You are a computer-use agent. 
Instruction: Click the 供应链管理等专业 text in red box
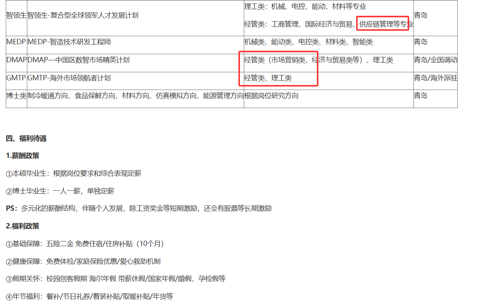(383, 25)
